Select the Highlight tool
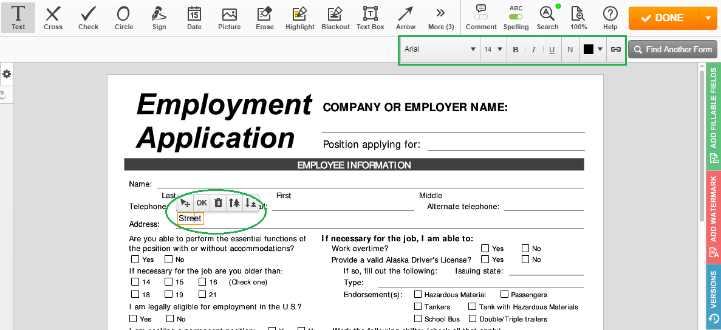The width and height of the screenshot is (721, 330). [300, 18]
